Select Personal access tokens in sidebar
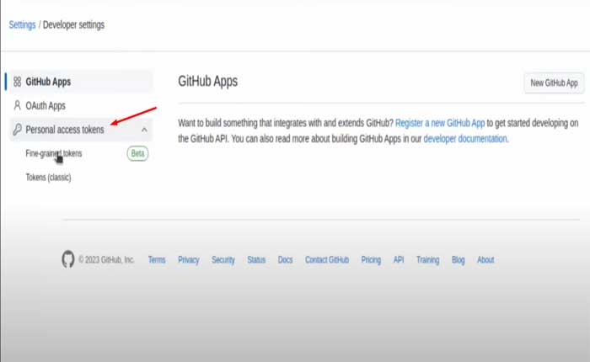 pos(81,130)
